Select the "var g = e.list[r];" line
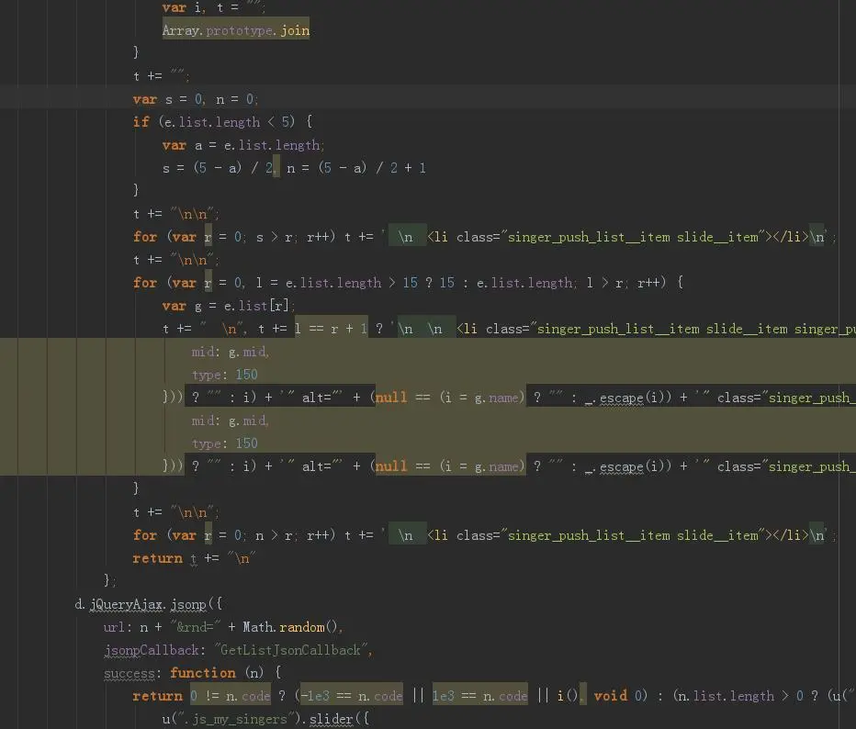Screen dimensions: 856x729 228,306
